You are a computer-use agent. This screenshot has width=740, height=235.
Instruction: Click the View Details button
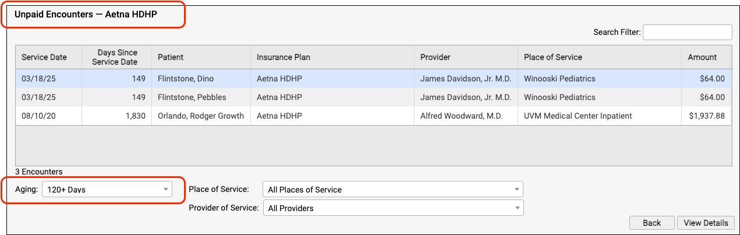tap(706, 223)
